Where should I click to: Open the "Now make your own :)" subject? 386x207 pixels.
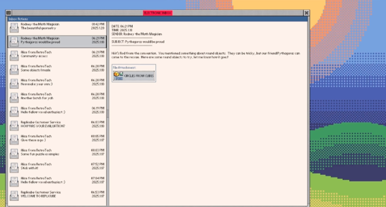pos(37,84)
